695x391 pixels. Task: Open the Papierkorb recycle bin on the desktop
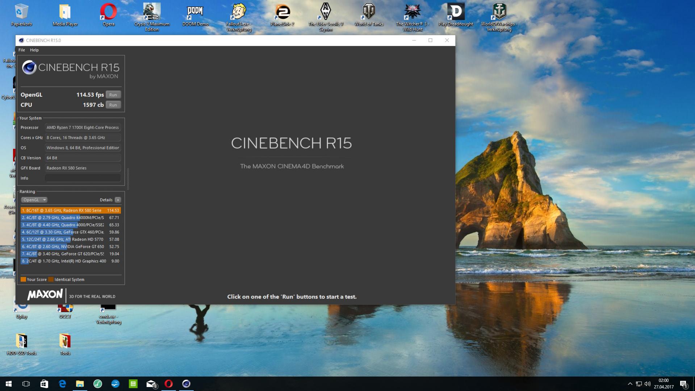tap(21, 15)
